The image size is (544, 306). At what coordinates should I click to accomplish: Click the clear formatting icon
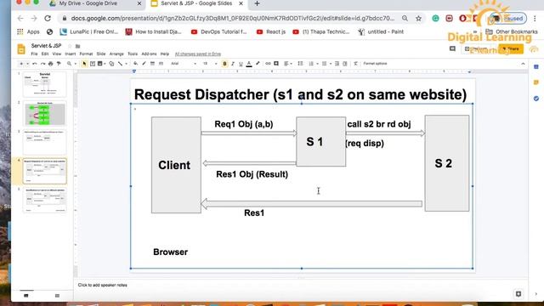355,64
